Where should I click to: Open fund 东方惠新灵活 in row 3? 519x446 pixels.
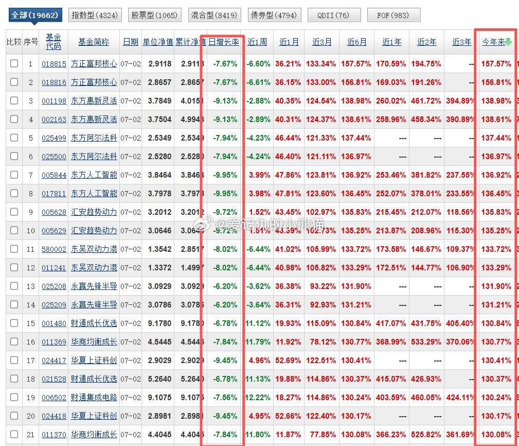point(94,101)
